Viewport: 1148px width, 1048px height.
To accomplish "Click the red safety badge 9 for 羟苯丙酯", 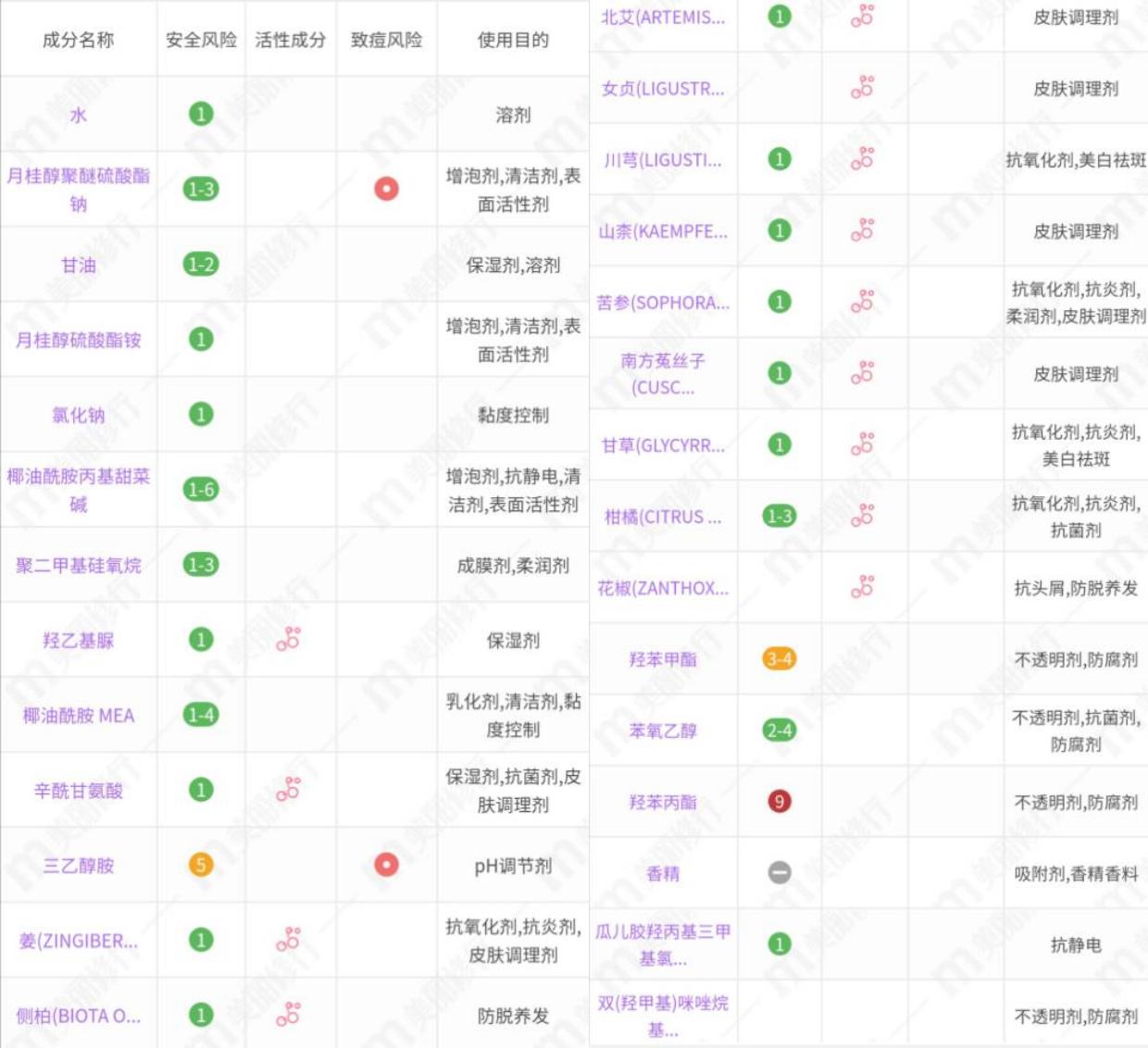I will pos(780,800).
